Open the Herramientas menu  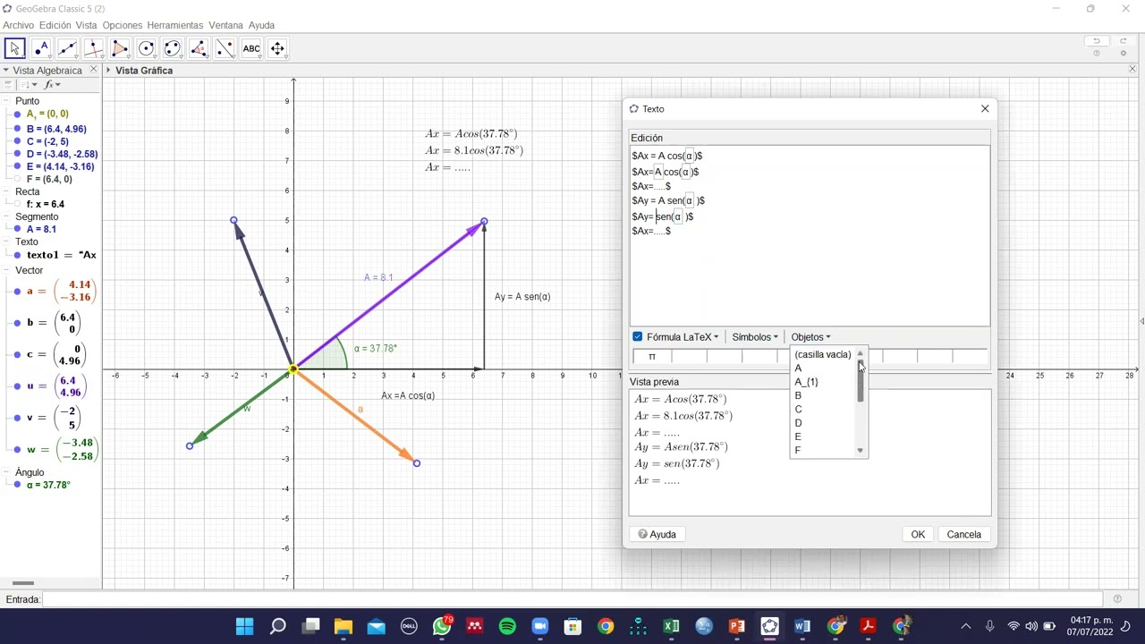tap(175, 25)
